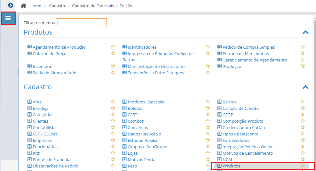Click form icon beside CFOP

pos(219,114)
